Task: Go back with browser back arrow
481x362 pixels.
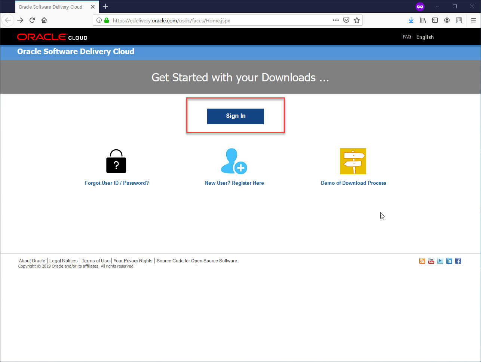Action: [8, 20]
